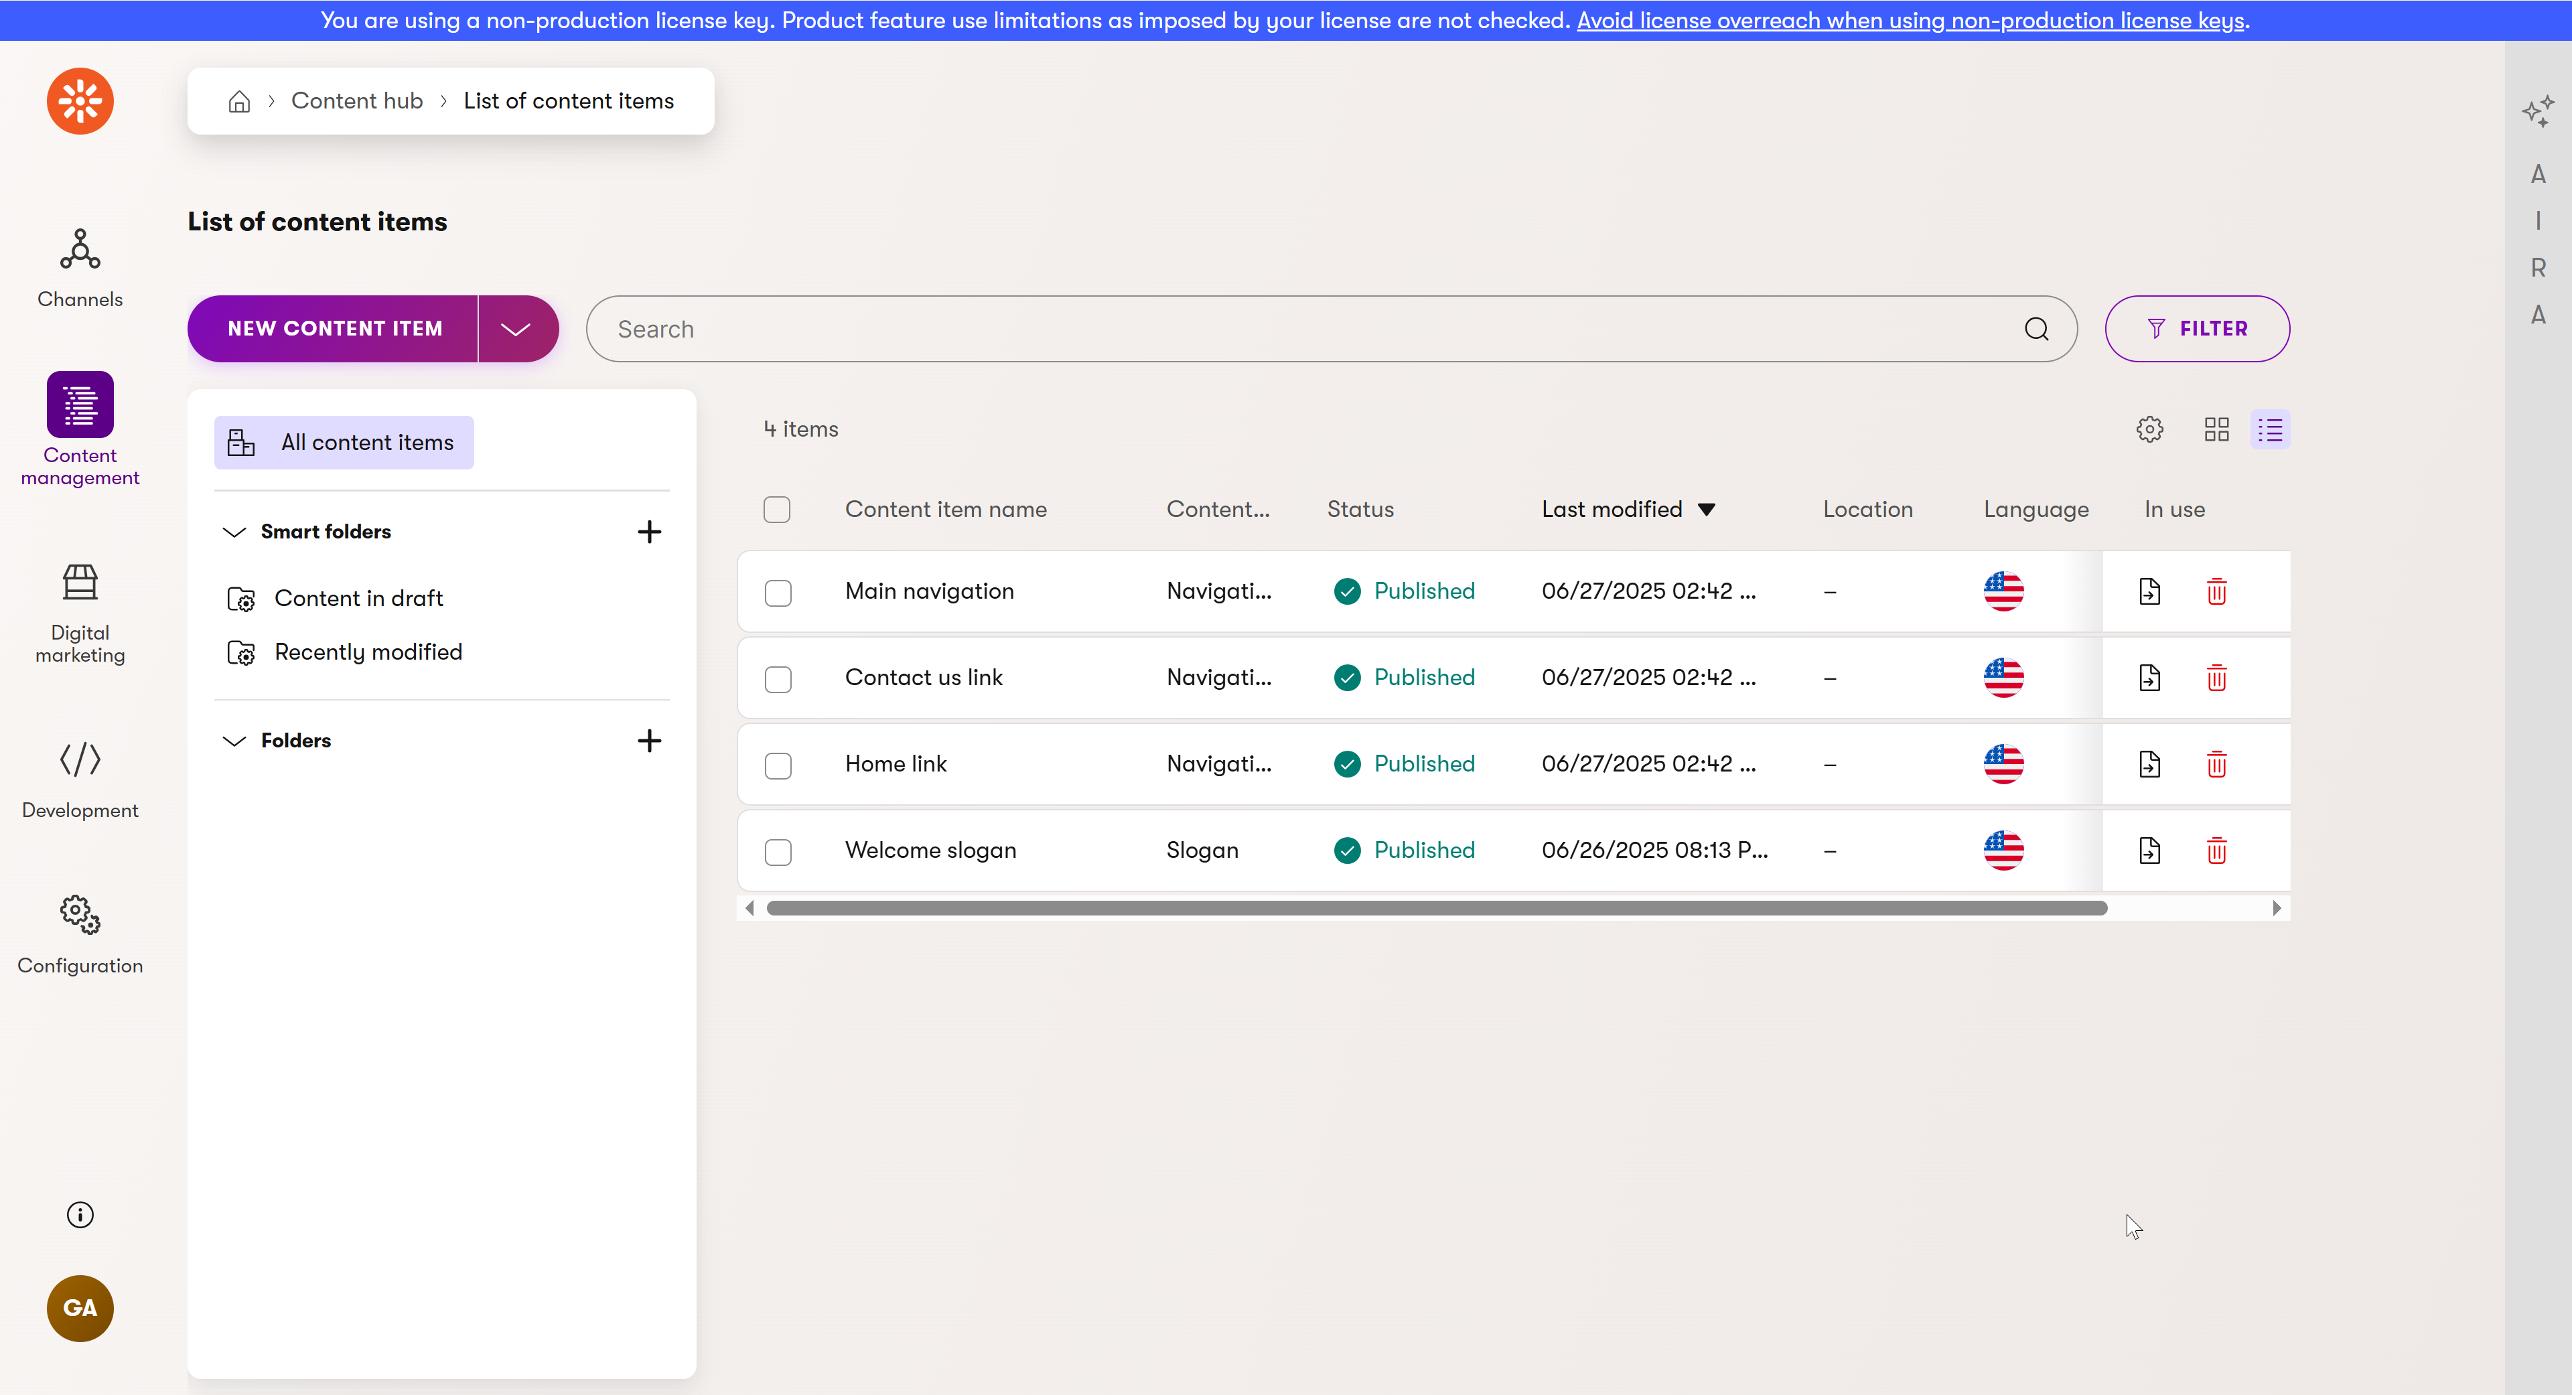Image resolution: width=2572 pixels, height=1395 pixels.
Task: Open license overreach warning link
Action: pos(1910,20)
